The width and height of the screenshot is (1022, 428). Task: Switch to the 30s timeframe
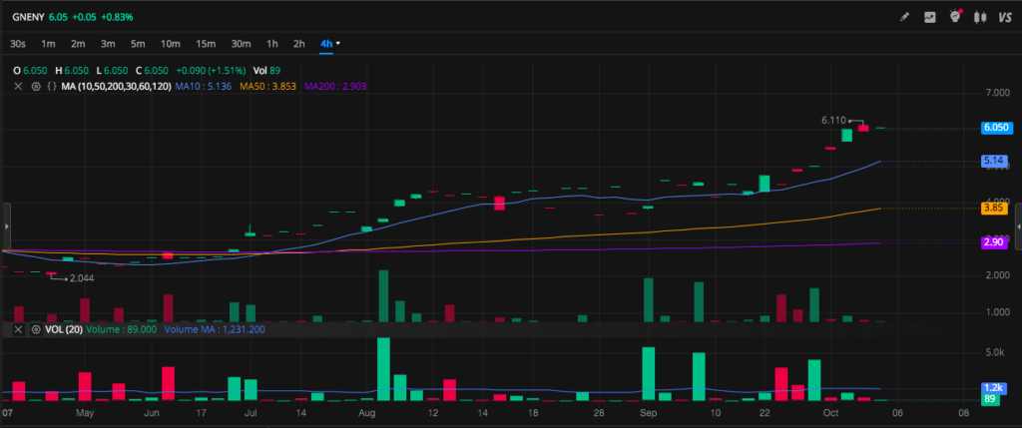click(17, 44)
